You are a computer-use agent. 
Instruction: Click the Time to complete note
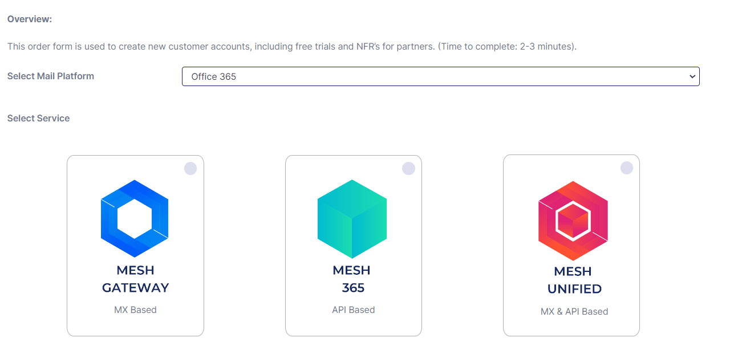pyautogui.click(x=507, y=46)
